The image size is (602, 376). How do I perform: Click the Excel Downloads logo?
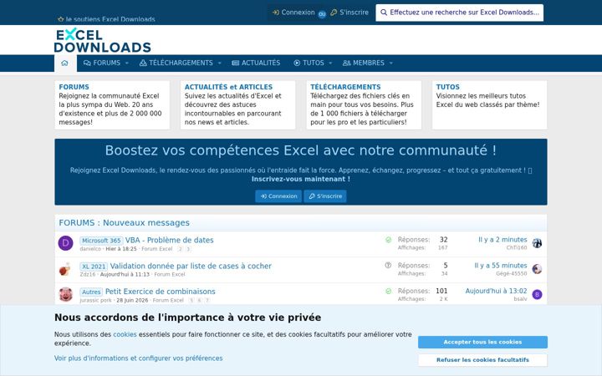[103, 40]
